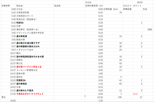Select the 大阪南港スタート cell
The height and width of the screenshot is (102, 155).
click(35, 16)
